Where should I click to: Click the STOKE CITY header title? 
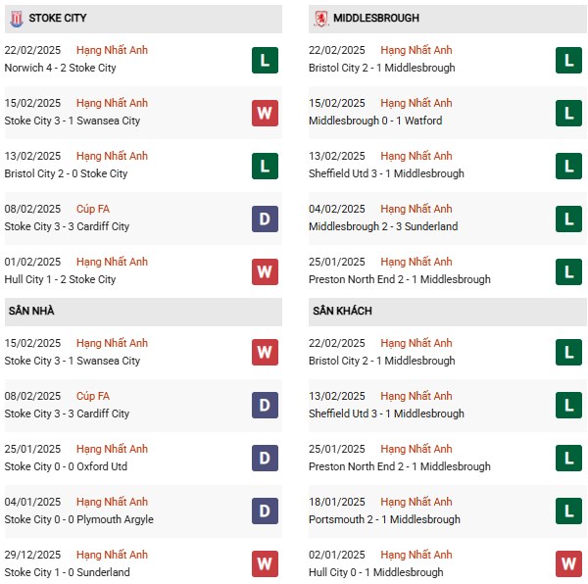(x=56, y=19)
